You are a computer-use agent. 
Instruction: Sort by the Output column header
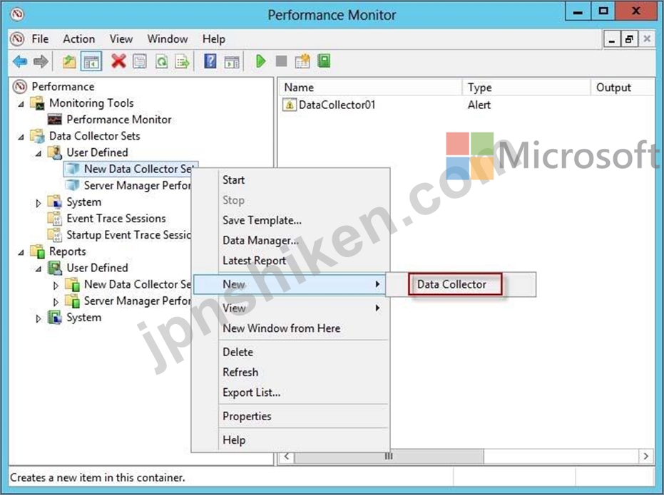click(x=623, y=88)
